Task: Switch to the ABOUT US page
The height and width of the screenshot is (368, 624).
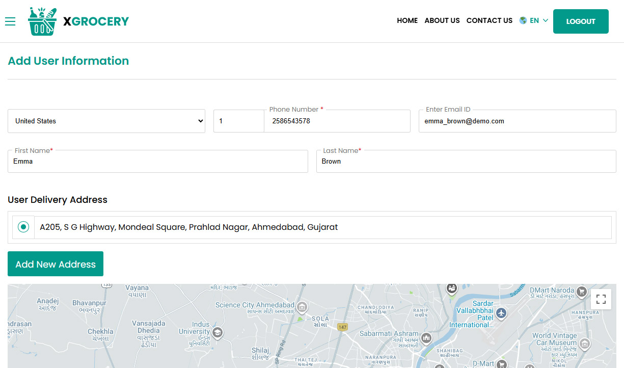Action: pos(442,21)
